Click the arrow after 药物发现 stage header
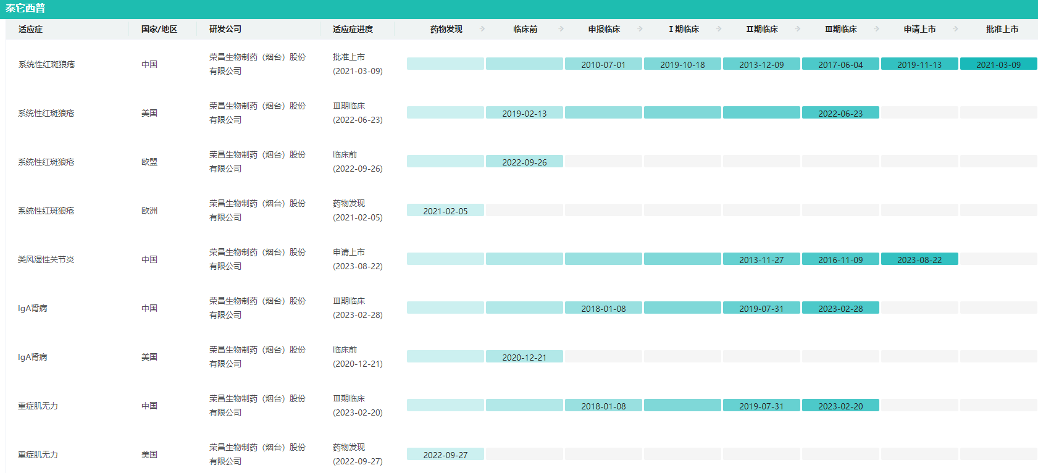 click(482, 29)
